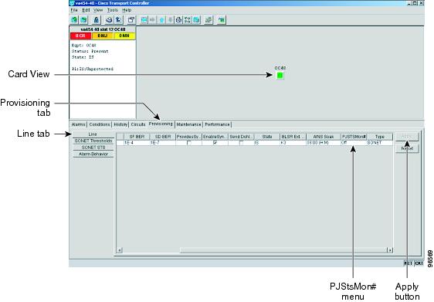Open the SF BER cell dropdown 1E-4

click(137, 143)
